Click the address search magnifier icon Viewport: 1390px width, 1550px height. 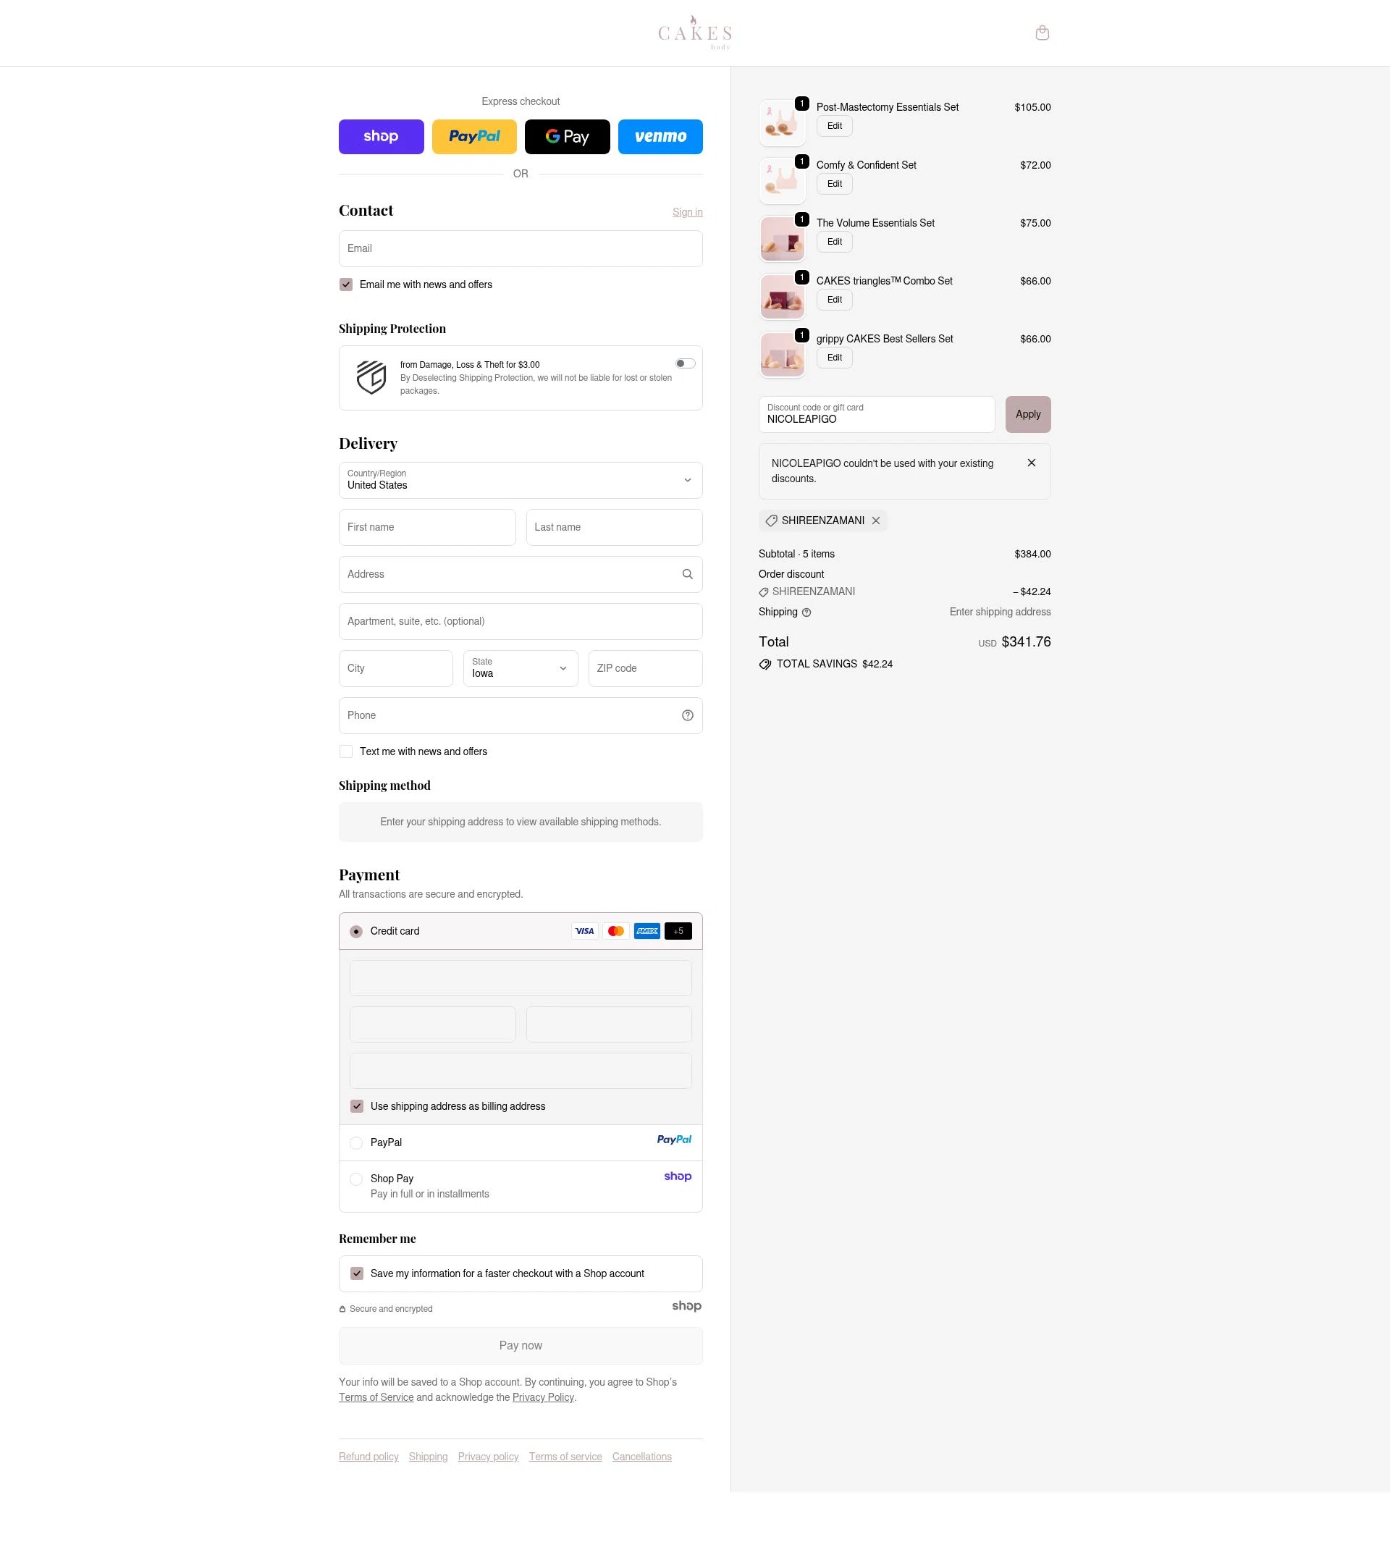click(687, 574)
